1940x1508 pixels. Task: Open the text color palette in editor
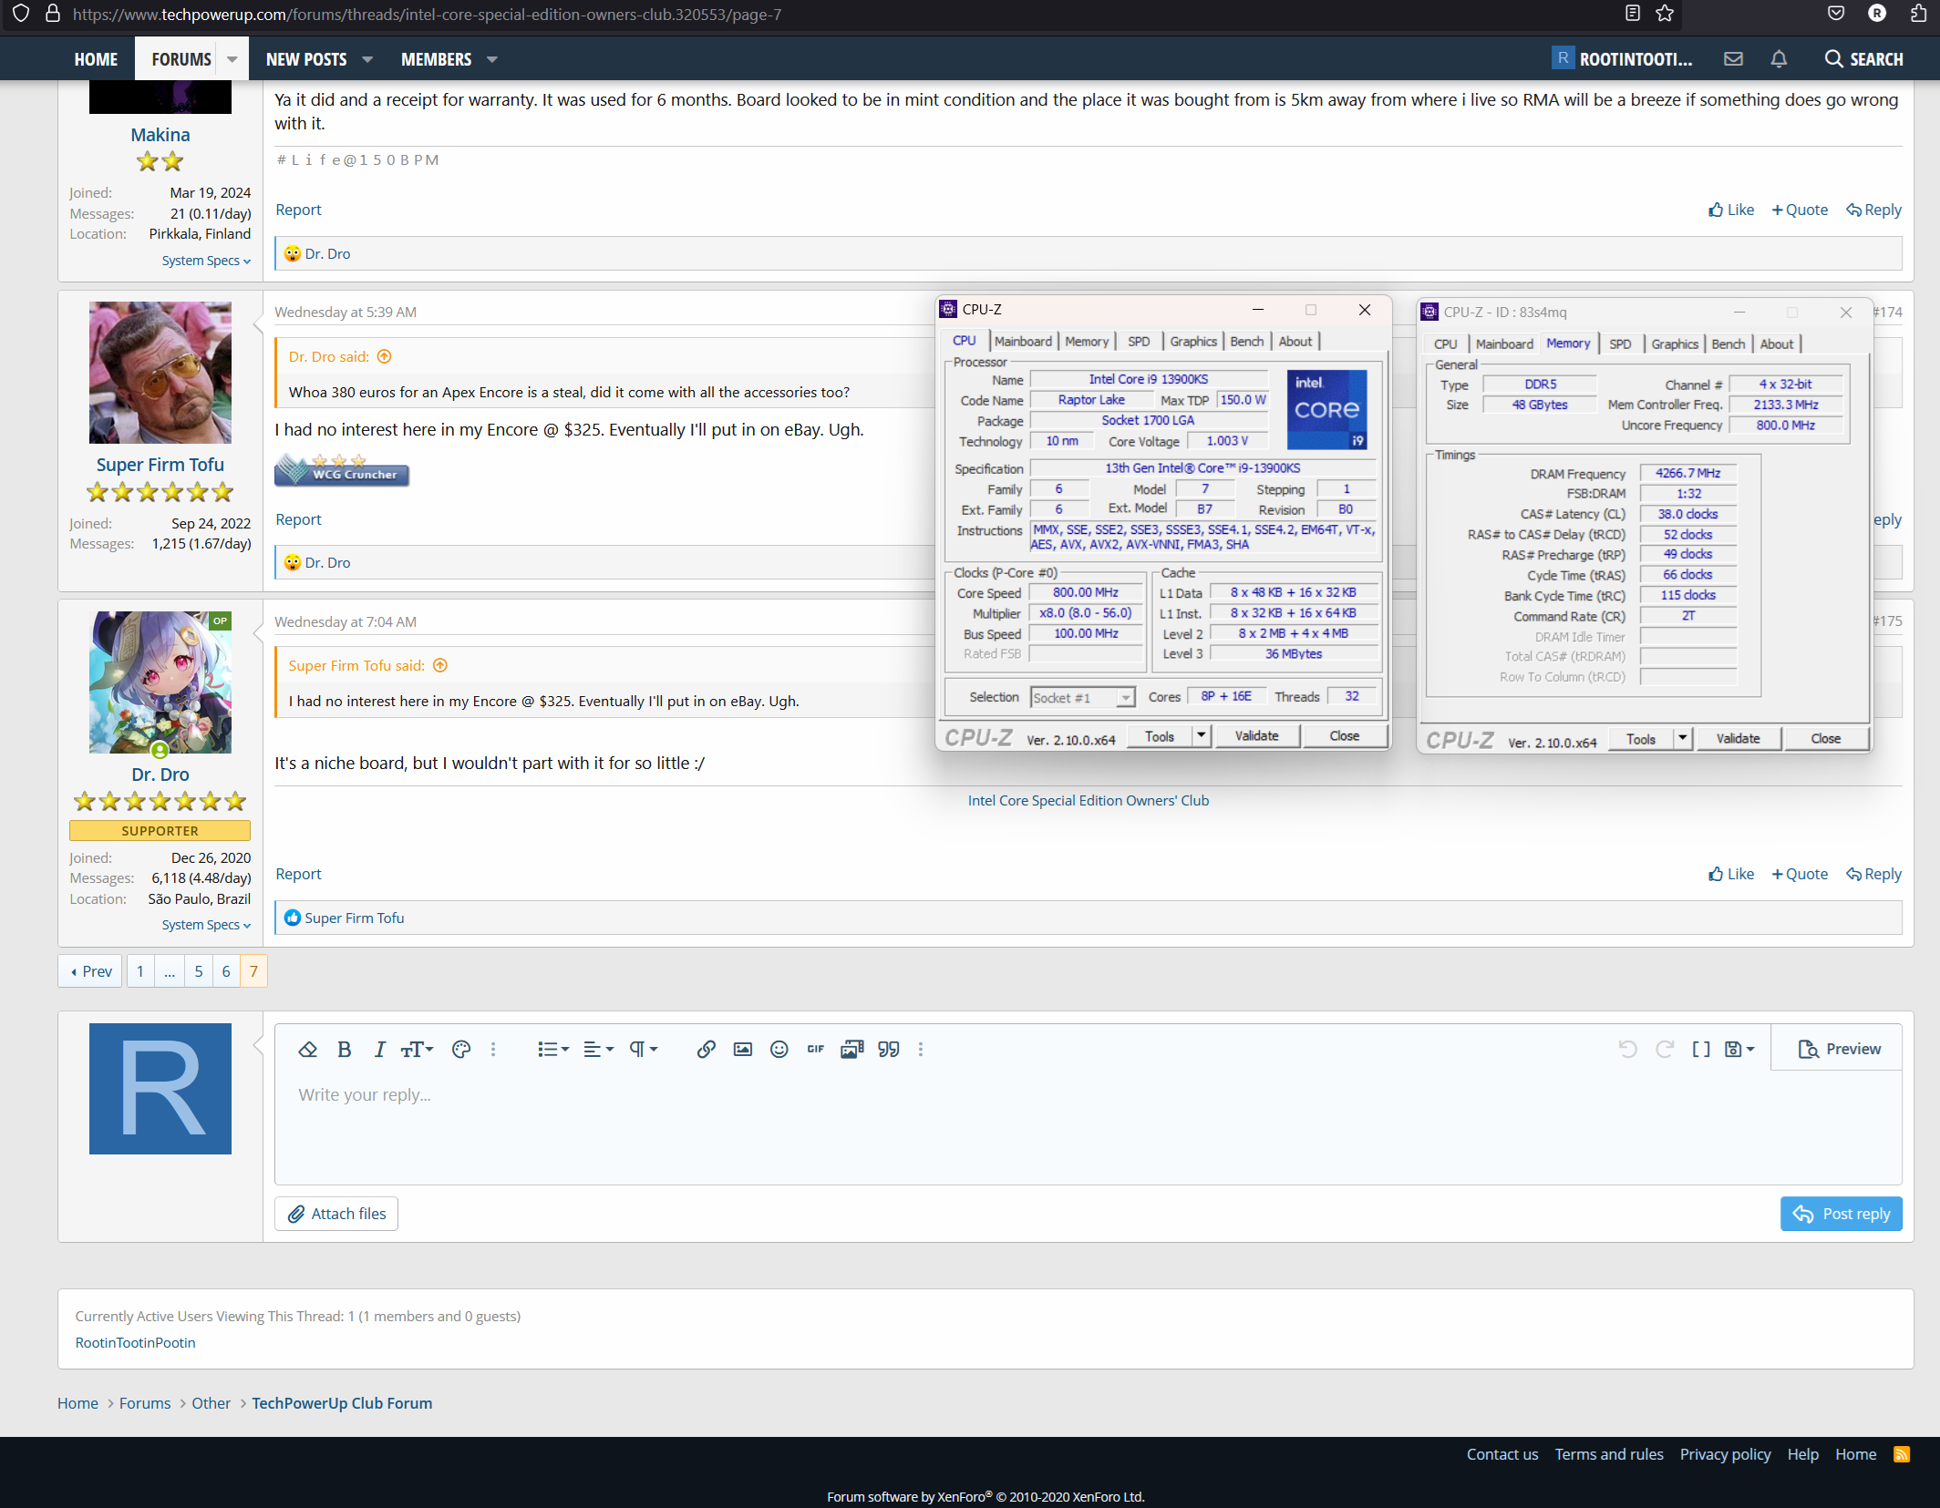[461, 1049]
